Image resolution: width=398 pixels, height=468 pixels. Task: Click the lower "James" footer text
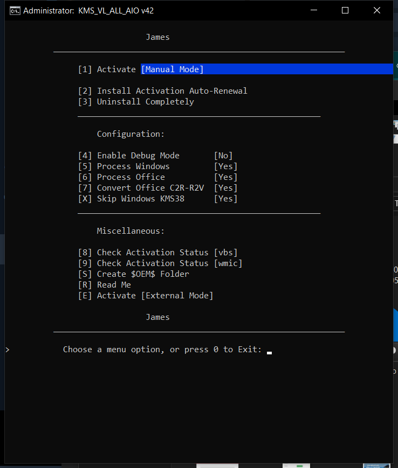click(x=157, y=317)
